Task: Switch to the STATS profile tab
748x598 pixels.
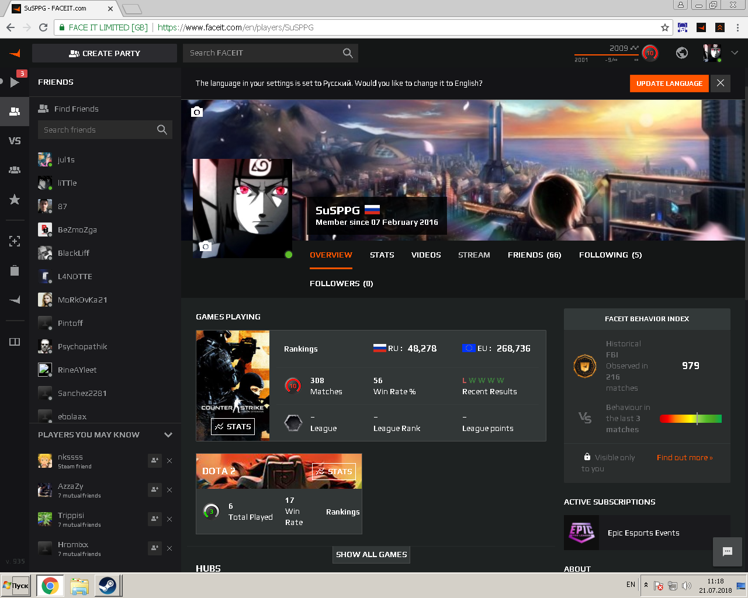Action: point(382,255)
